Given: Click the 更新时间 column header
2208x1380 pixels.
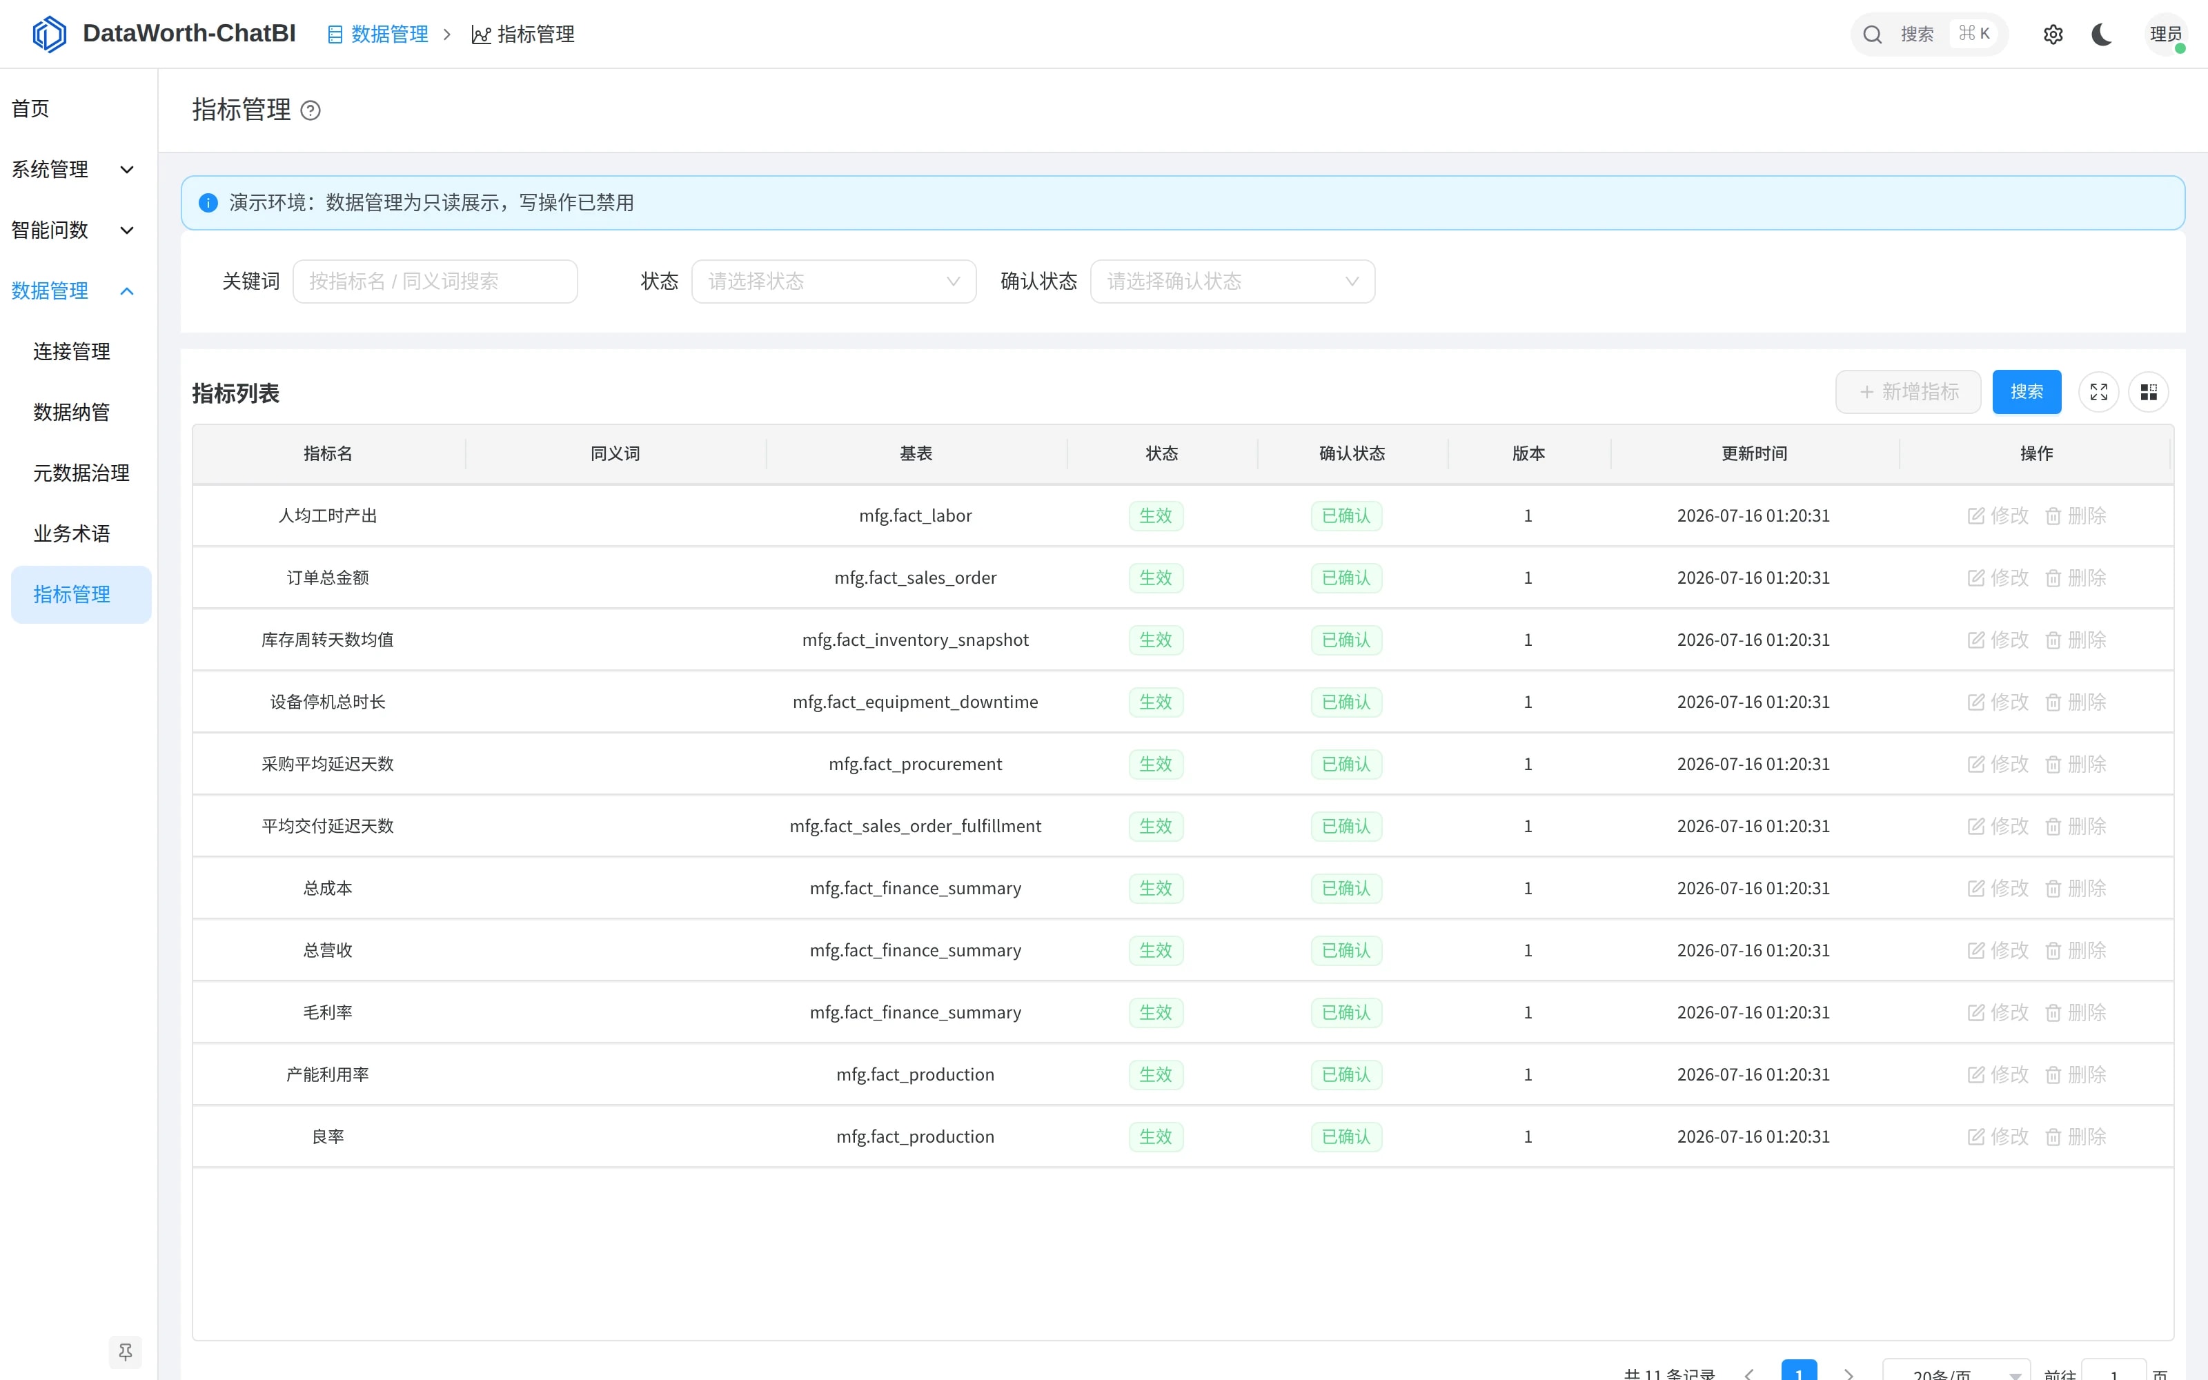Looking at the screenshot, I should coord(1753,453).
